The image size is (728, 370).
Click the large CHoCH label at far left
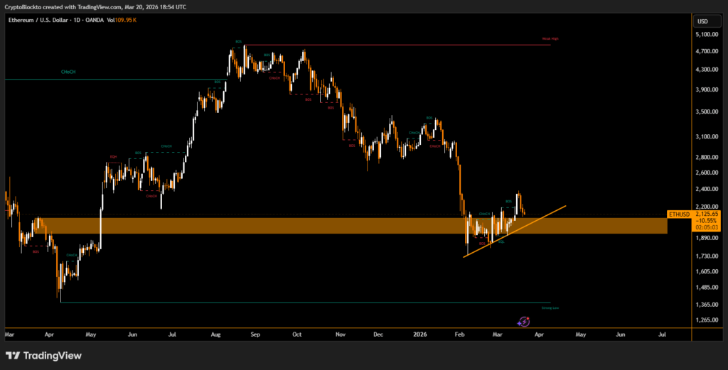pos(69,72)
